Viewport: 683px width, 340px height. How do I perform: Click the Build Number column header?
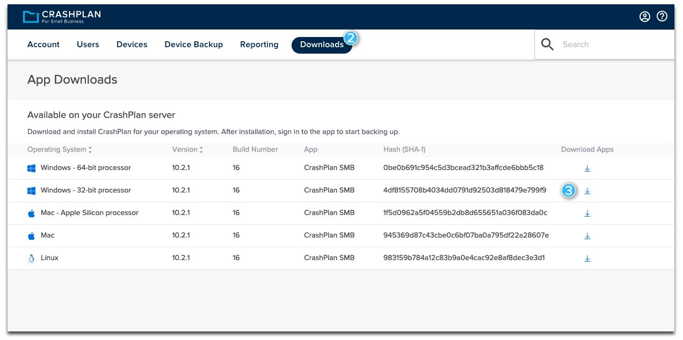(x=255, y=150)
